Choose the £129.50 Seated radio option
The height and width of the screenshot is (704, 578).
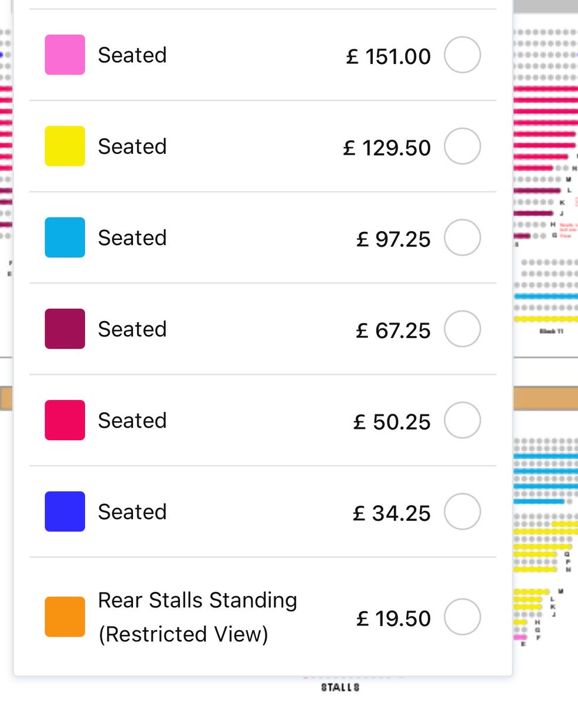(x=462, y=147)
